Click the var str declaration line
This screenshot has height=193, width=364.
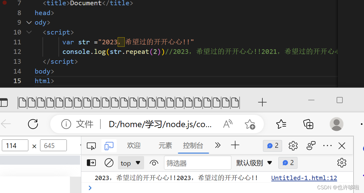(x=128, y=42)
